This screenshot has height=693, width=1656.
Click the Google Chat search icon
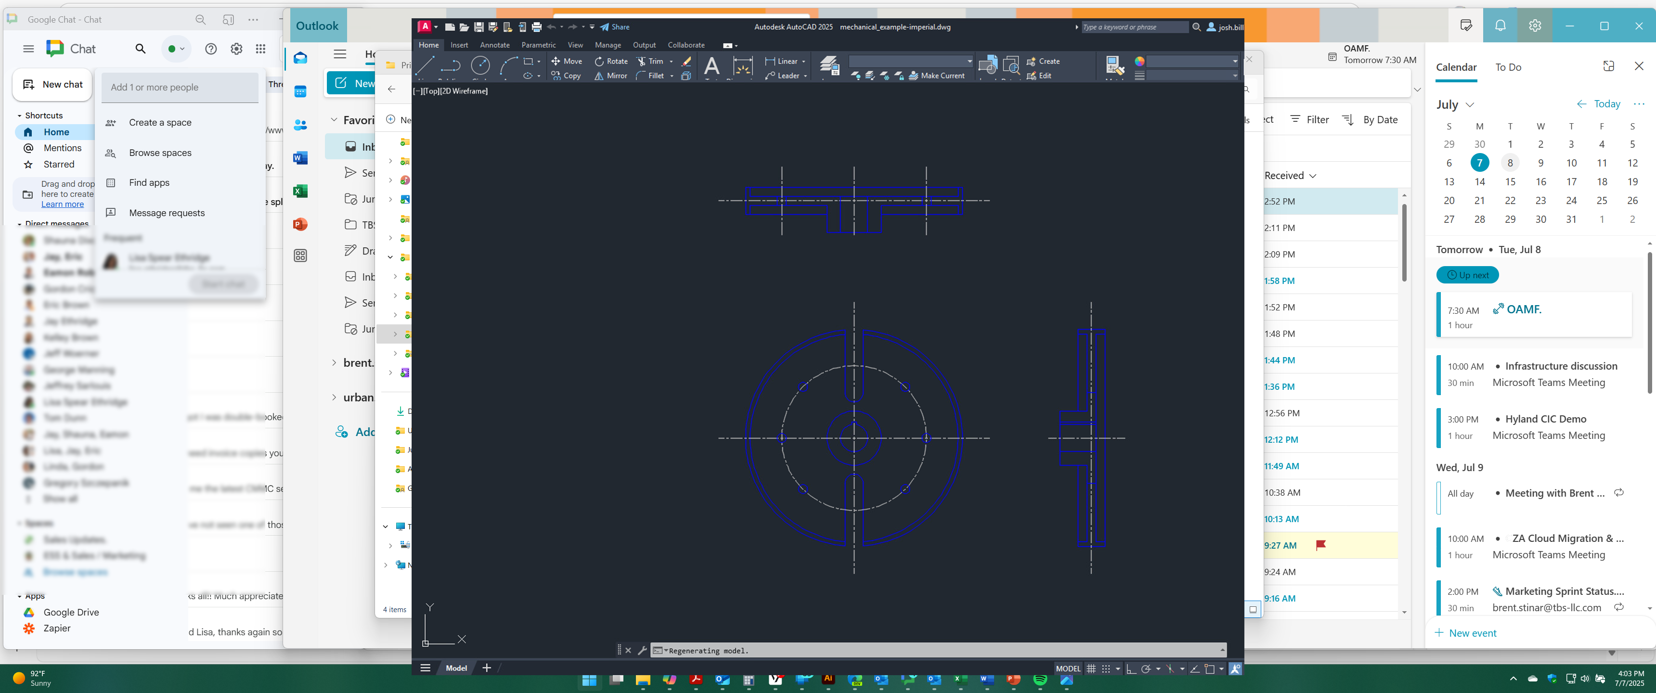pyautogui.click(x=140, y=49)
